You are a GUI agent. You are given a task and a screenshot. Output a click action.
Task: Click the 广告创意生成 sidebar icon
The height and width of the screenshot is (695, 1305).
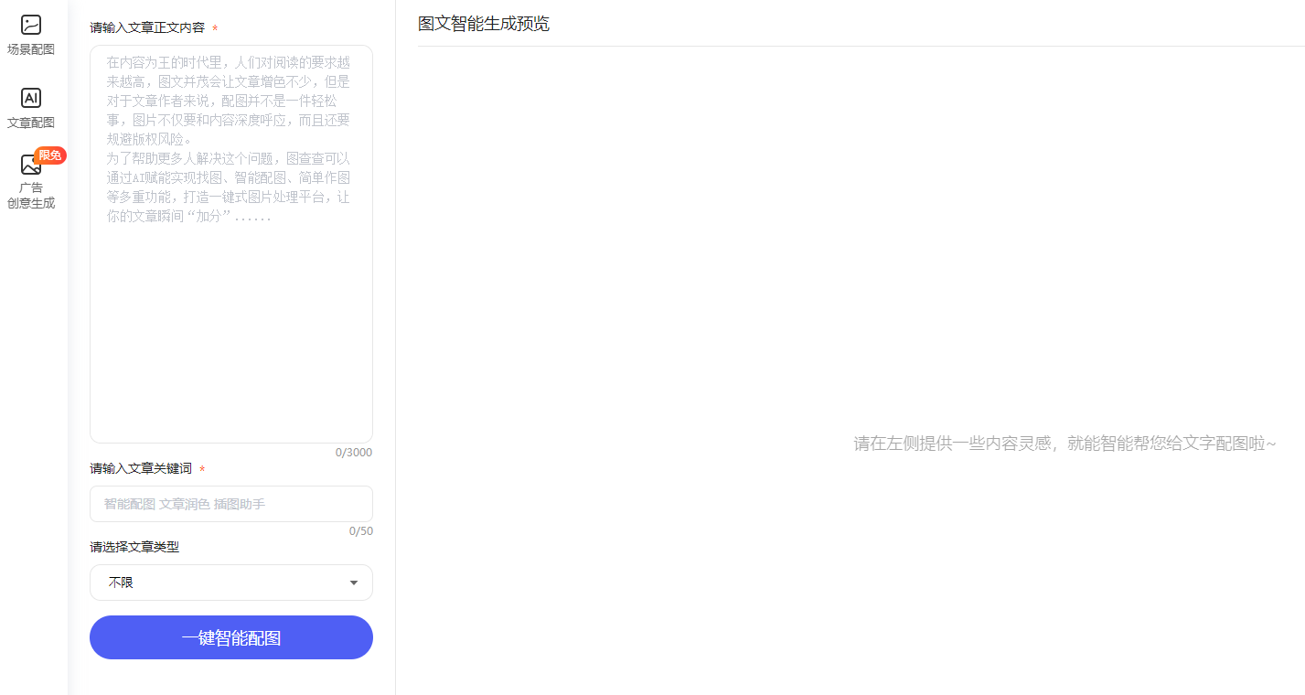coord(30,181)
